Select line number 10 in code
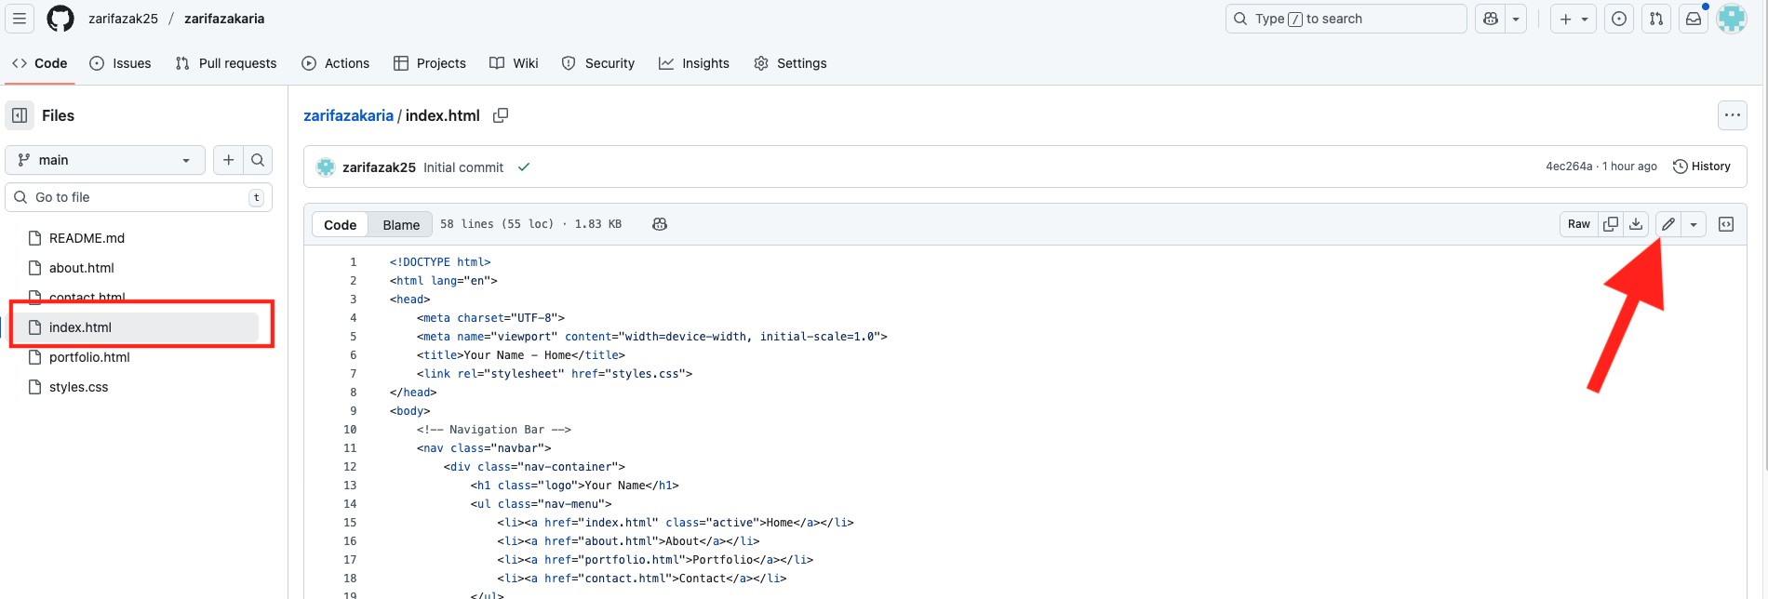The image size is (1768, 599). (350, 430)
